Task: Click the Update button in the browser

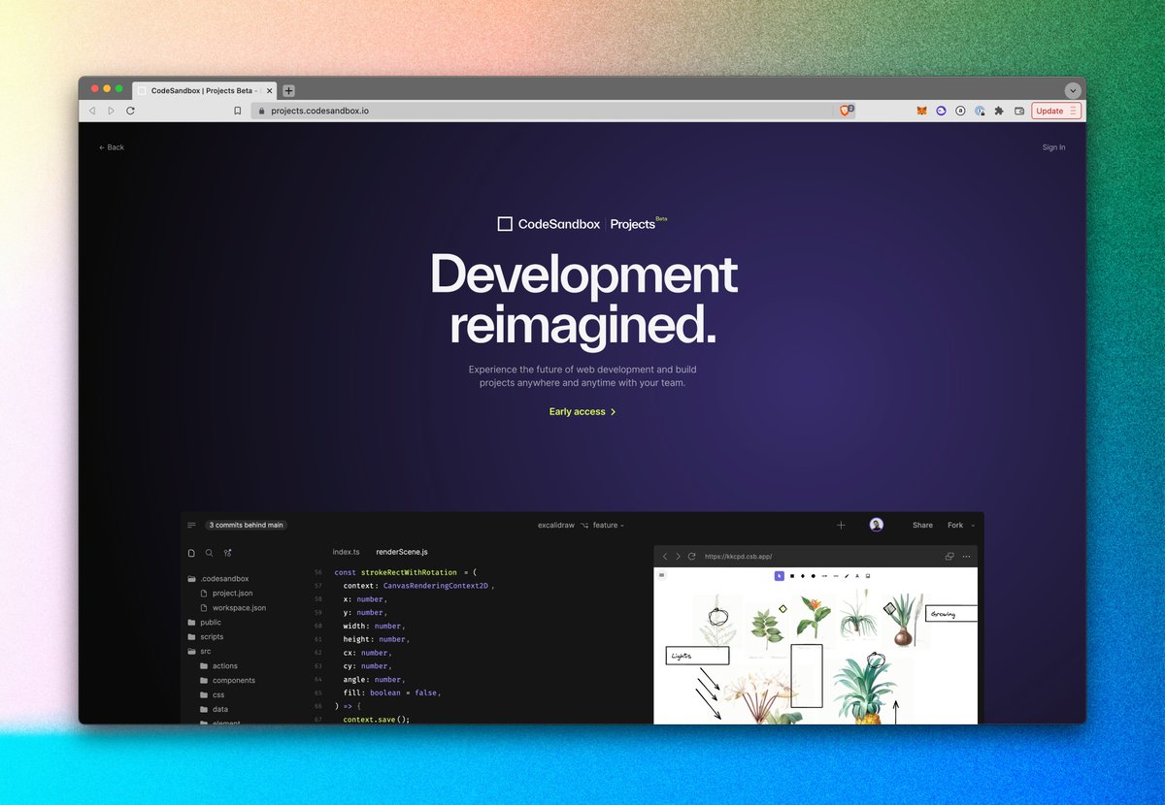Action: click(x=1055, y=111)
